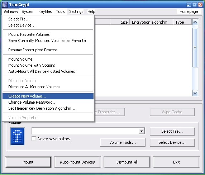Click the Encryption algorithm column header
Screen dimensions: 205x175
151,22
